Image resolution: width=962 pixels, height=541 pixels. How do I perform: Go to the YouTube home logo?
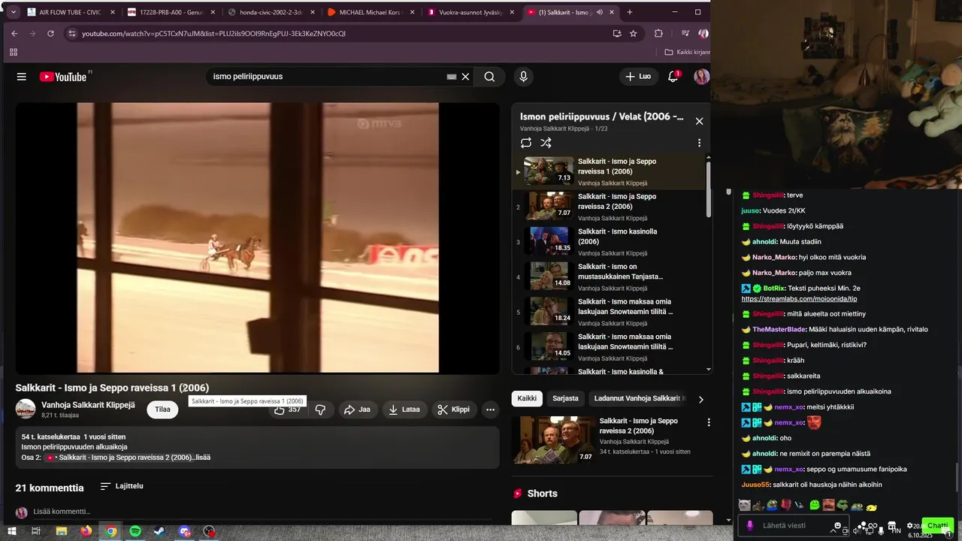tap(64, 77)
